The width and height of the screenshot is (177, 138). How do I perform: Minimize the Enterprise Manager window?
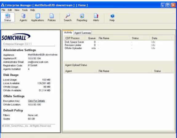pyautogui.click(x=163, y=5)
